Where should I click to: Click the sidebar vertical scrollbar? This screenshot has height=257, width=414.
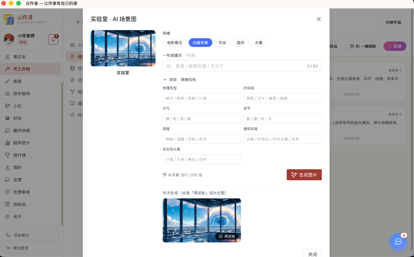click(x=62, y=154)
